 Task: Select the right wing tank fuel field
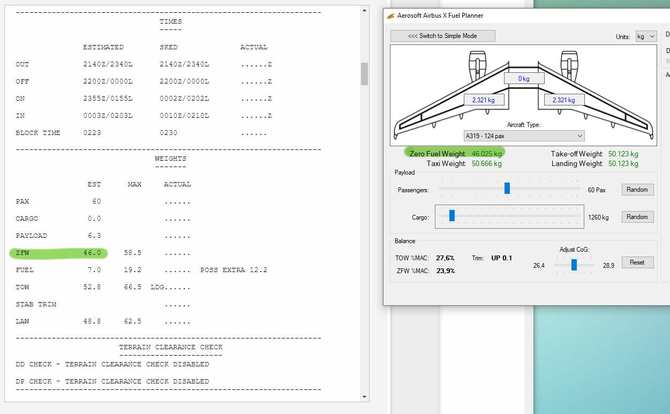[563, 100]
